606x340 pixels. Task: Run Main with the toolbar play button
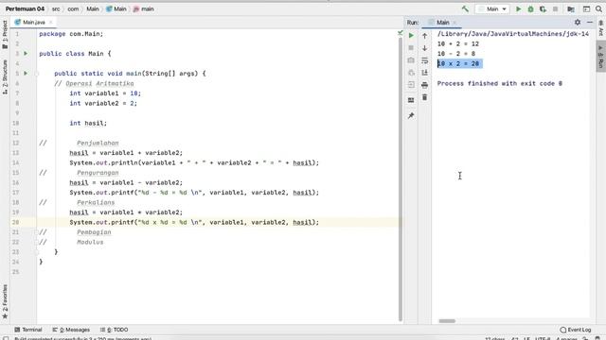(518, 8)
